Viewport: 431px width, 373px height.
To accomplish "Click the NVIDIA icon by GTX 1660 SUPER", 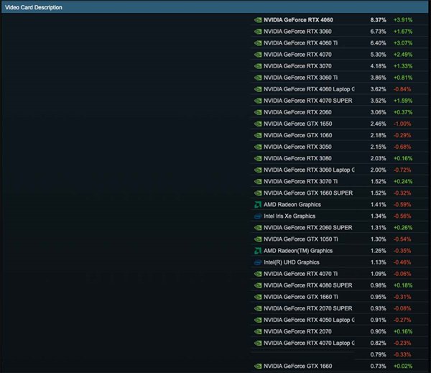I will 258,193.
